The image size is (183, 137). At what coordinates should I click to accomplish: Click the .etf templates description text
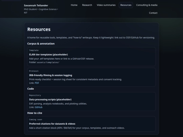tap(61, 59)
